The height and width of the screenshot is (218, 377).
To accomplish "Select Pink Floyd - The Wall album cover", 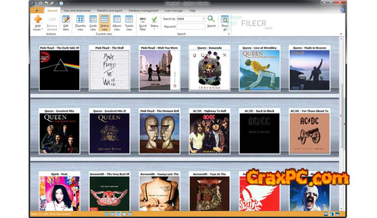I will coord(109,71).
